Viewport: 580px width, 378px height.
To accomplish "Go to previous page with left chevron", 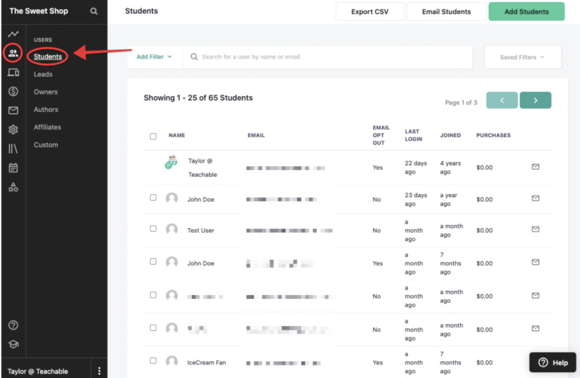I will (502, 101).
